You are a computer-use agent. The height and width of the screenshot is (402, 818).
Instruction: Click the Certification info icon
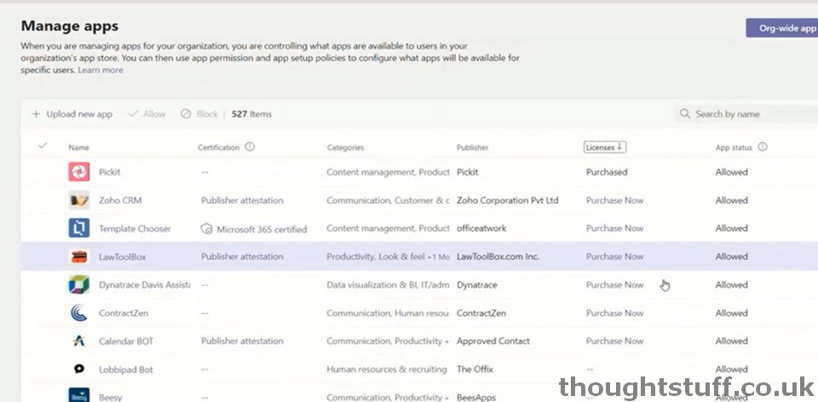pyautogui.click(x=250, y=147)
